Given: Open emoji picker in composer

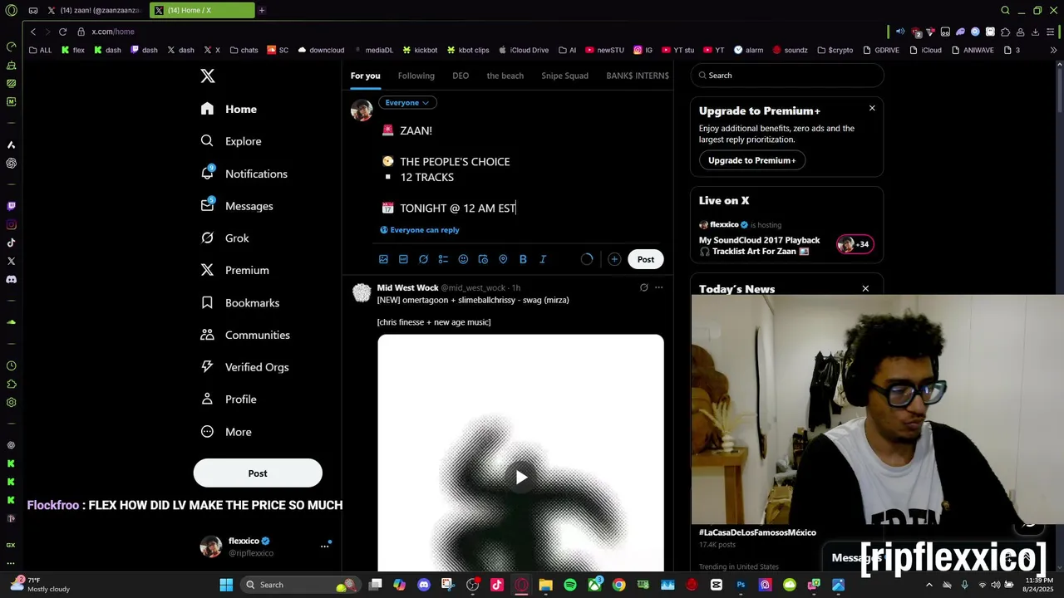Looking at the screenshot, I should [463, 259].
